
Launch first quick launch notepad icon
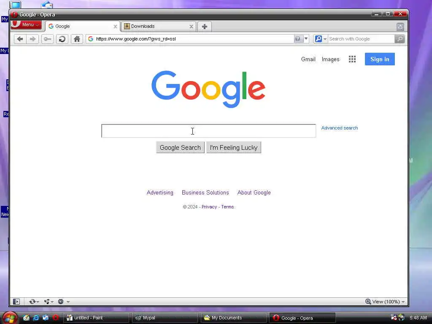coord(26,318)
